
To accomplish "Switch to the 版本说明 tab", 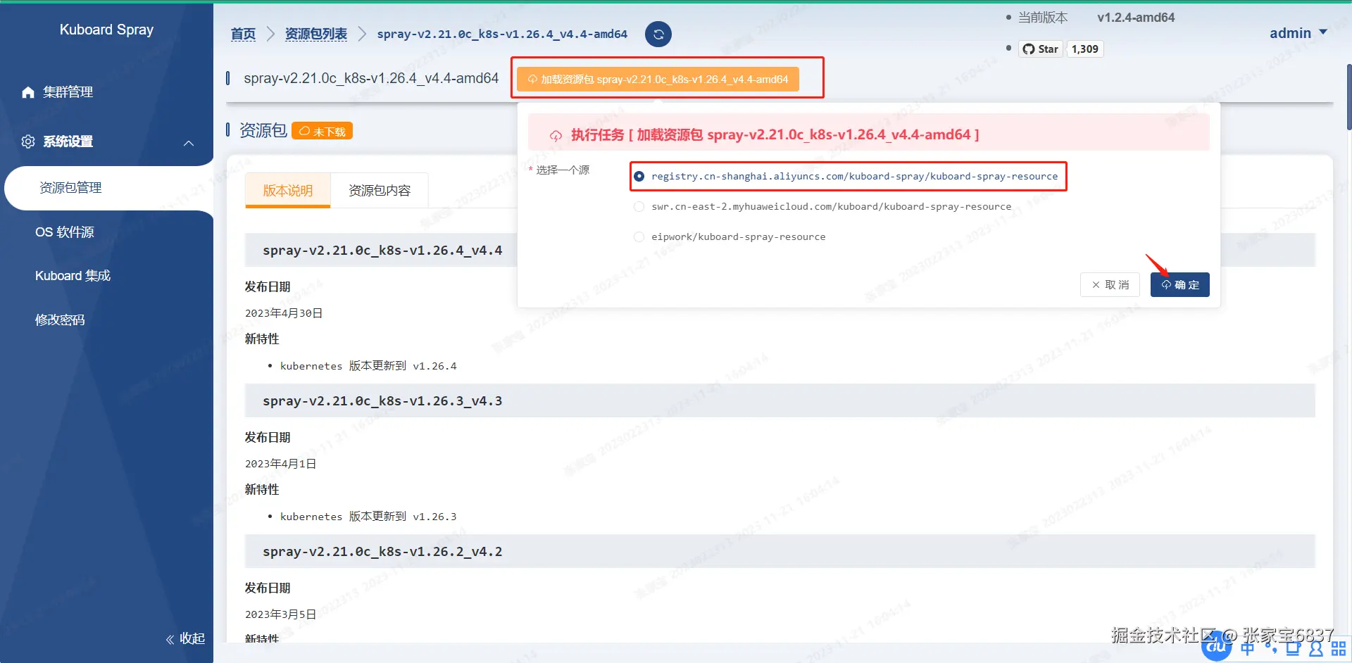I will pyautogui.click(x=287, y=190).
